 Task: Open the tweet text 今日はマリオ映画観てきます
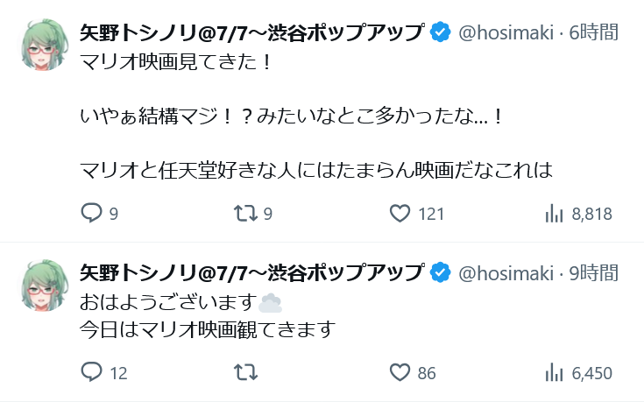[208, 330]
